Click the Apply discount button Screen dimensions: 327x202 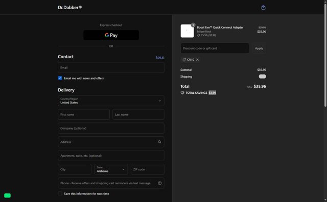coord(259,48)
